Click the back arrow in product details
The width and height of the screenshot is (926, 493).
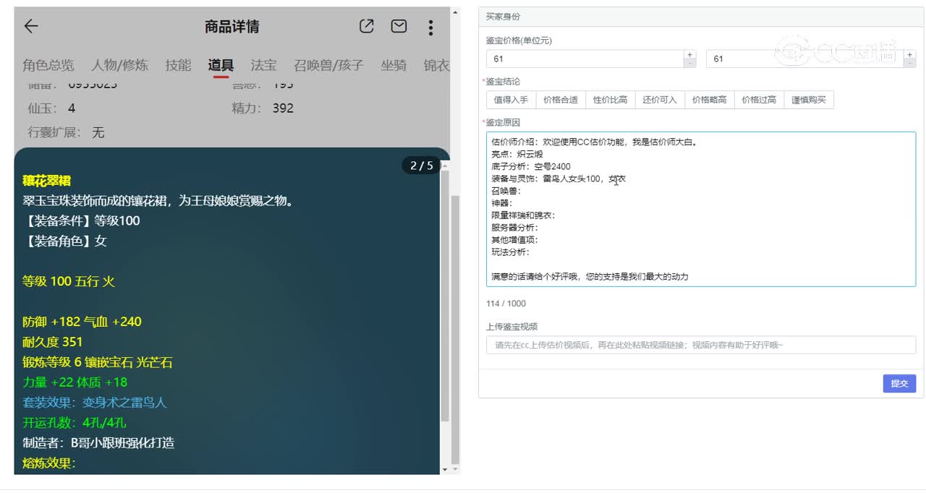click(x=30, y=27)
